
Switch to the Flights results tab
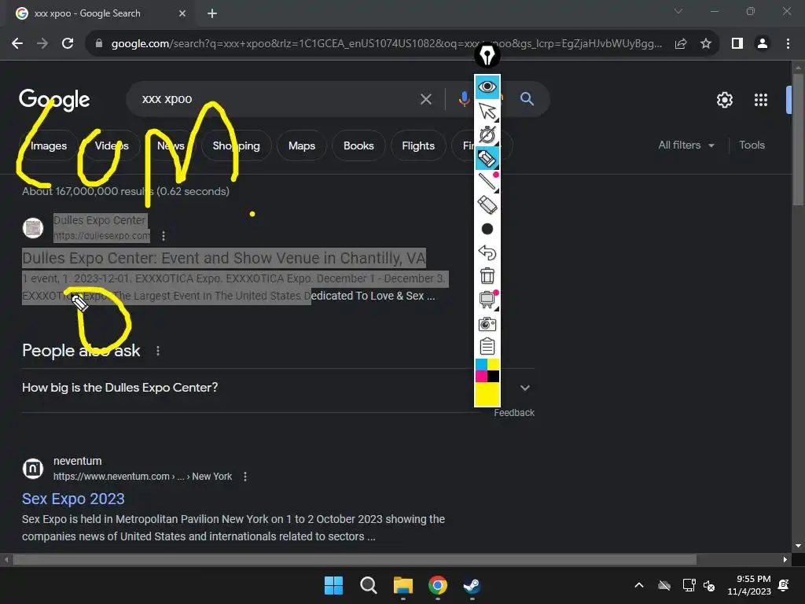[418, 145]
